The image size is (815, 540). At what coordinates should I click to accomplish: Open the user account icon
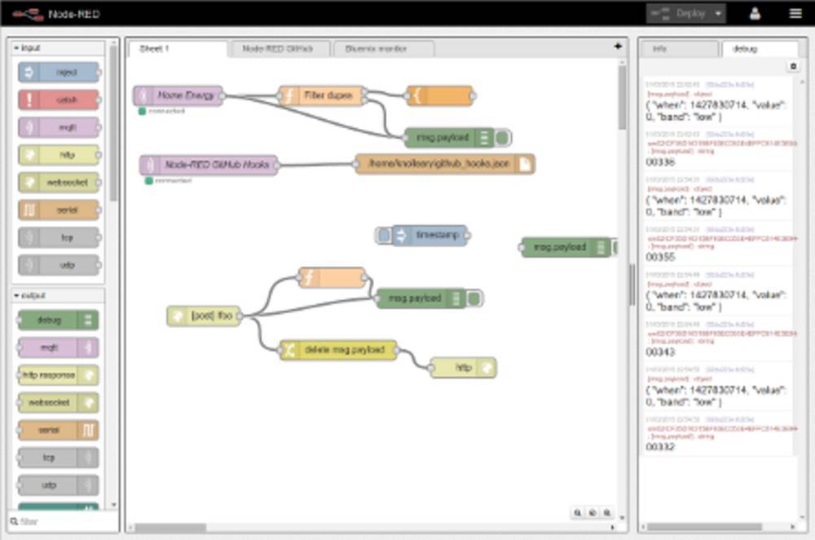755,13
